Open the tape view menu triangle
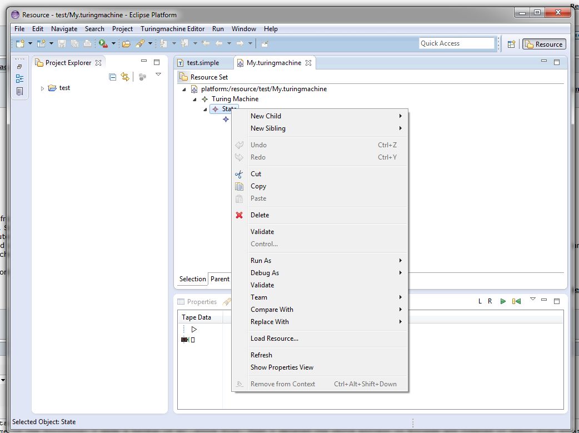579x433 pixels. click(533, 299)
